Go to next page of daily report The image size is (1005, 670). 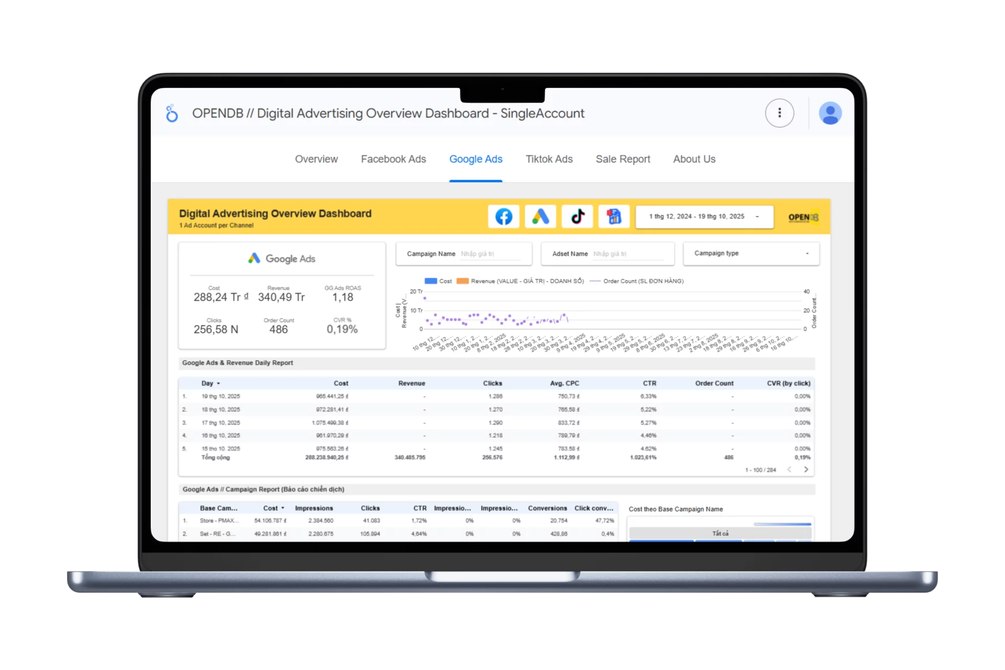pos(806,470)
